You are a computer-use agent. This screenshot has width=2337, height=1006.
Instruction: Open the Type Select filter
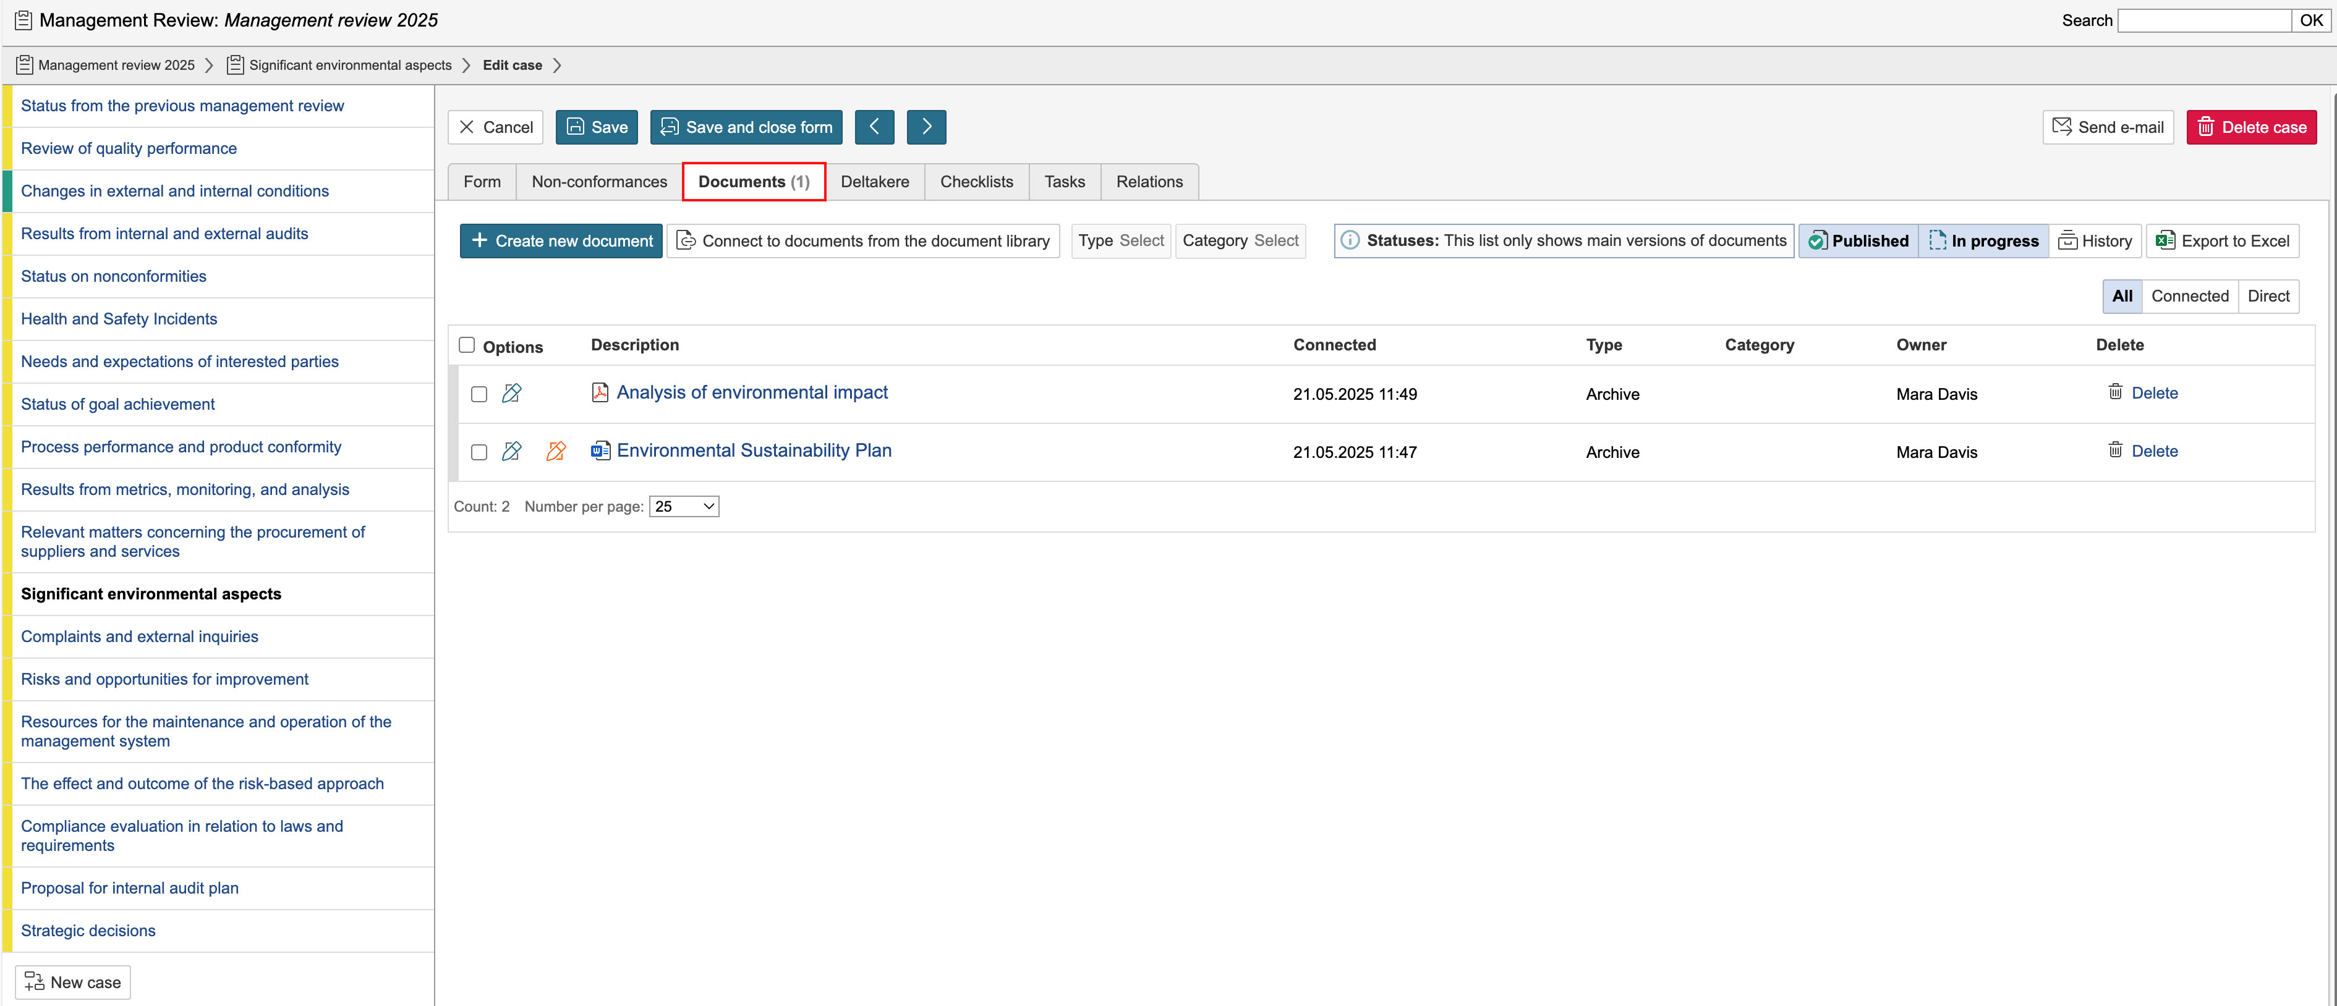pyautogui.click(x=1120, y=240)
